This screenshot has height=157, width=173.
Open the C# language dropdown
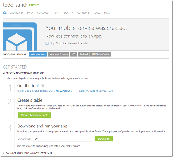(x=62, y=139)
